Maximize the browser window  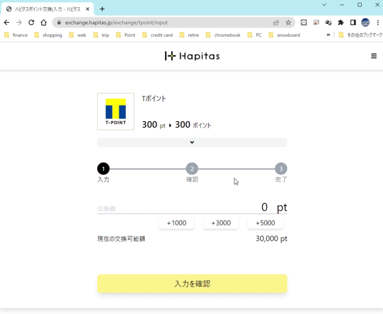(x=359, y=4)
